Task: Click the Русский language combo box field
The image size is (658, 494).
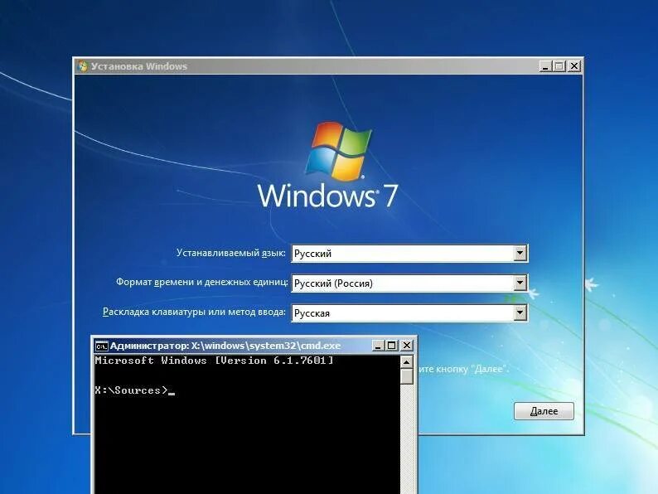Action: pyautogui.click(x=409, y=253)
